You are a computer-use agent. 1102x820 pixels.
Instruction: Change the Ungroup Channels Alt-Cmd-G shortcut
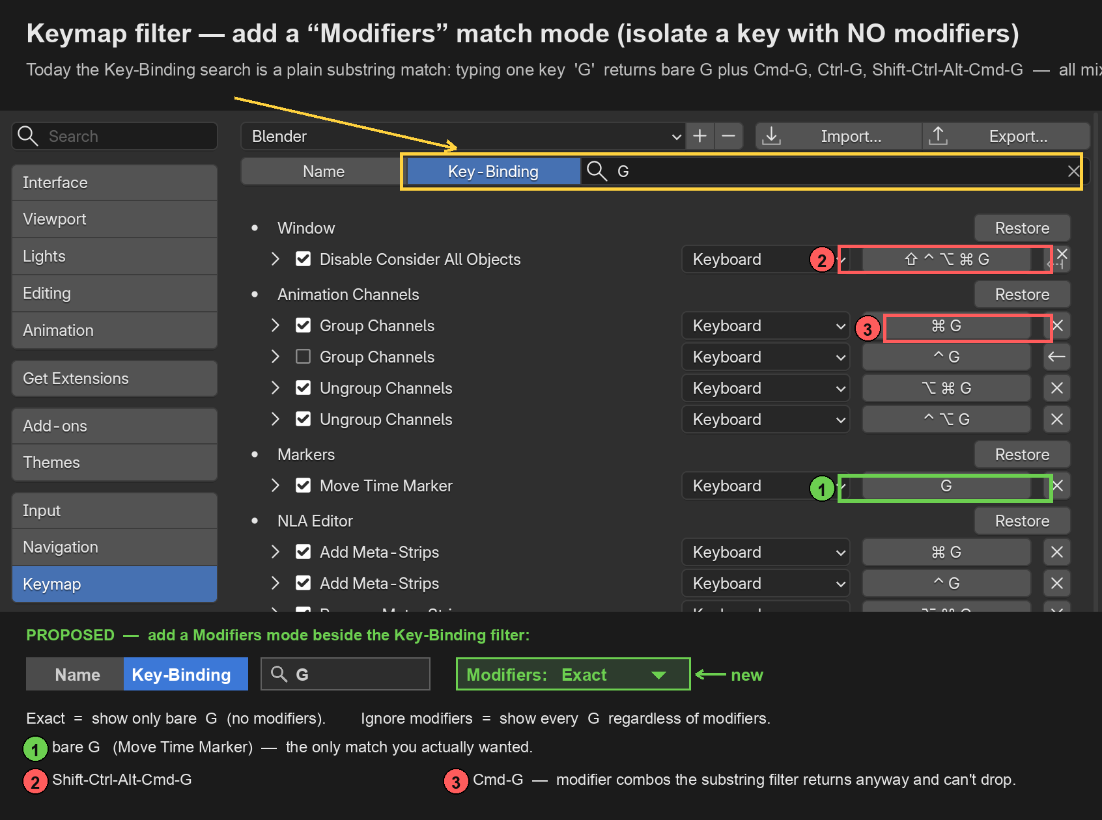coord(946,388)
